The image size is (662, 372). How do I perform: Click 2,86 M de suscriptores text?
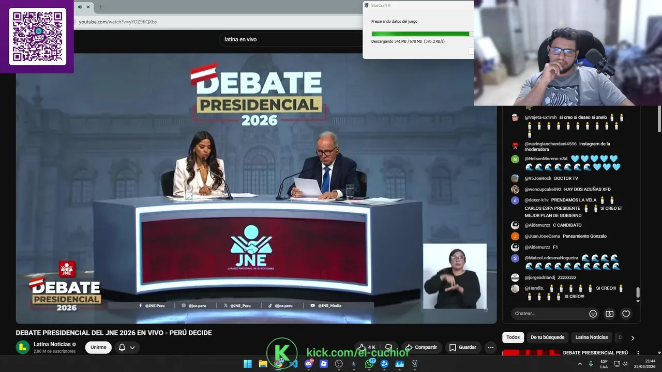coord(54,351)
